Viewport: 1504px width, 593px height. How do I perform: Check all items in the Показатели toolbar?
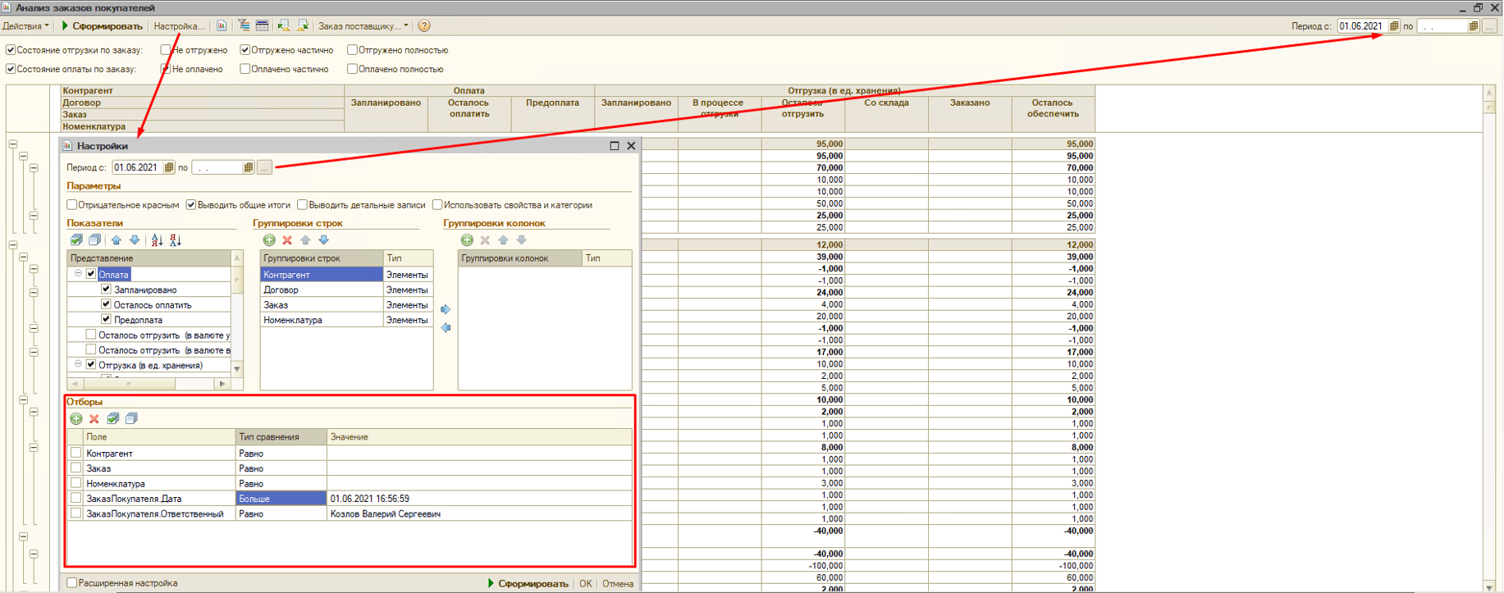[76, 240]
